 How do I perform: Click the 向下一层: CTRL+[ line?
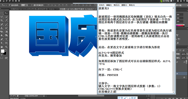[x=110, y=70]
